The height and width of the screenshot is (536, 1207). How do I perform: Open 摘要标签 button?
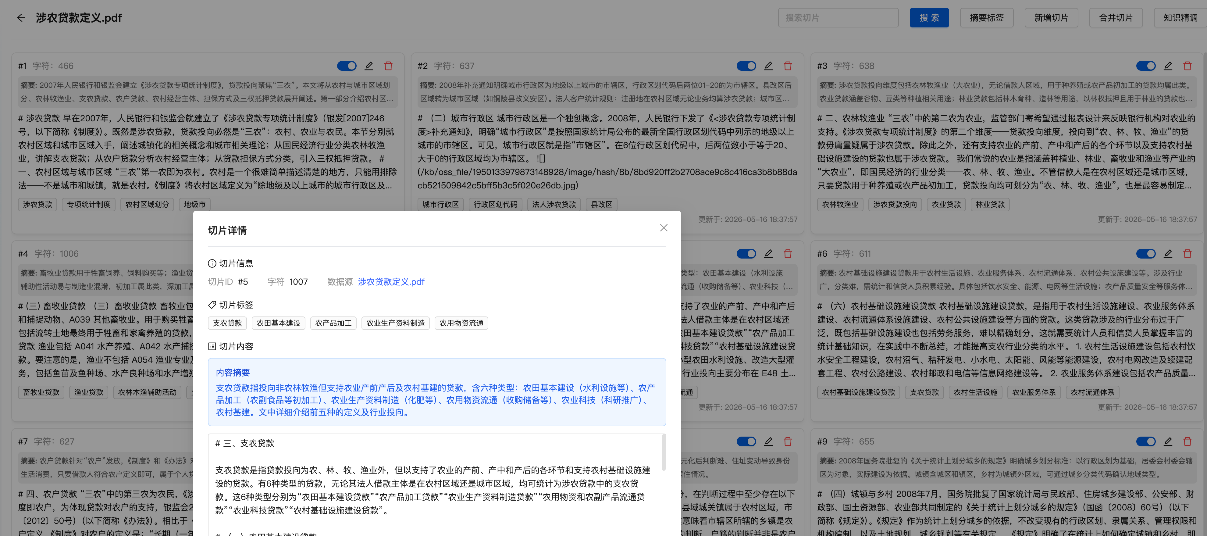pyautogui.click(x=986, y=18)
